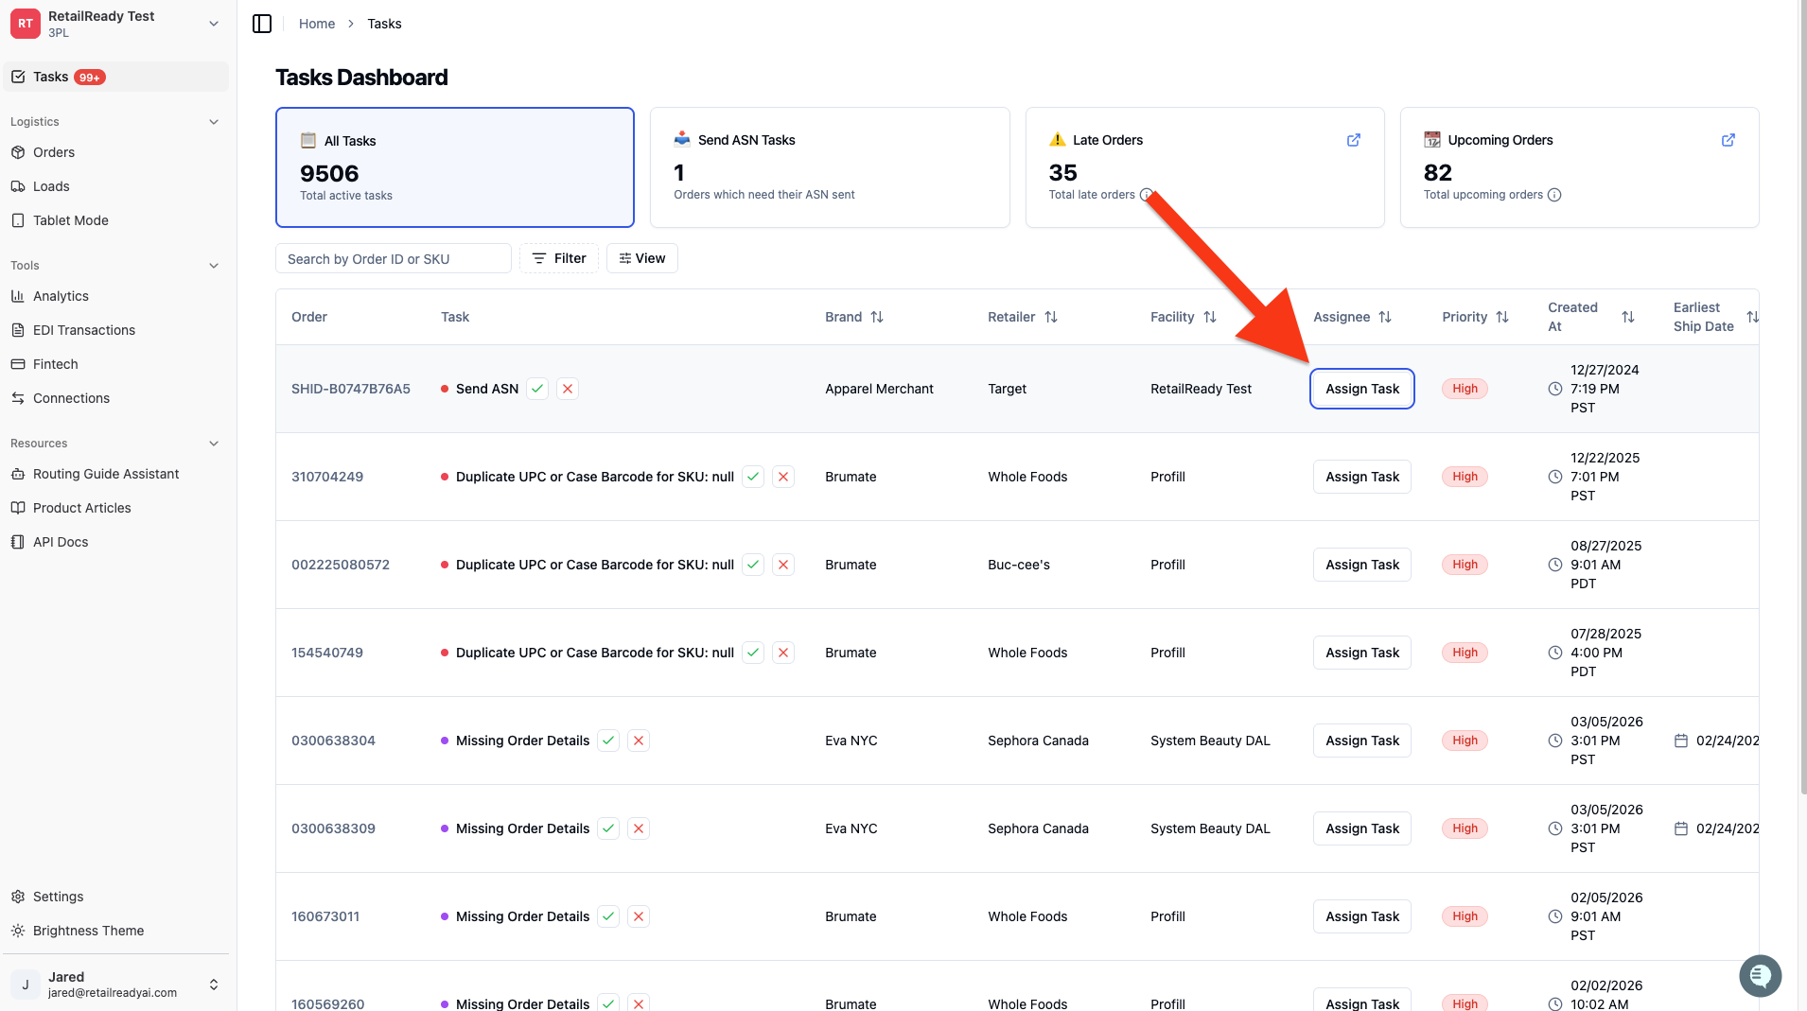The height and width of the screenshot is (1011, 1807).
Task: Select the All Tasks card
Action: tap(455, 167)
